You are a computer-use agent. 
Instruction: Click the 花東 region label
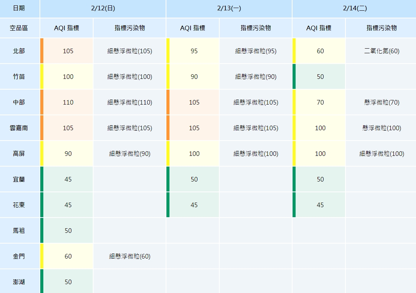coord(19,205)
